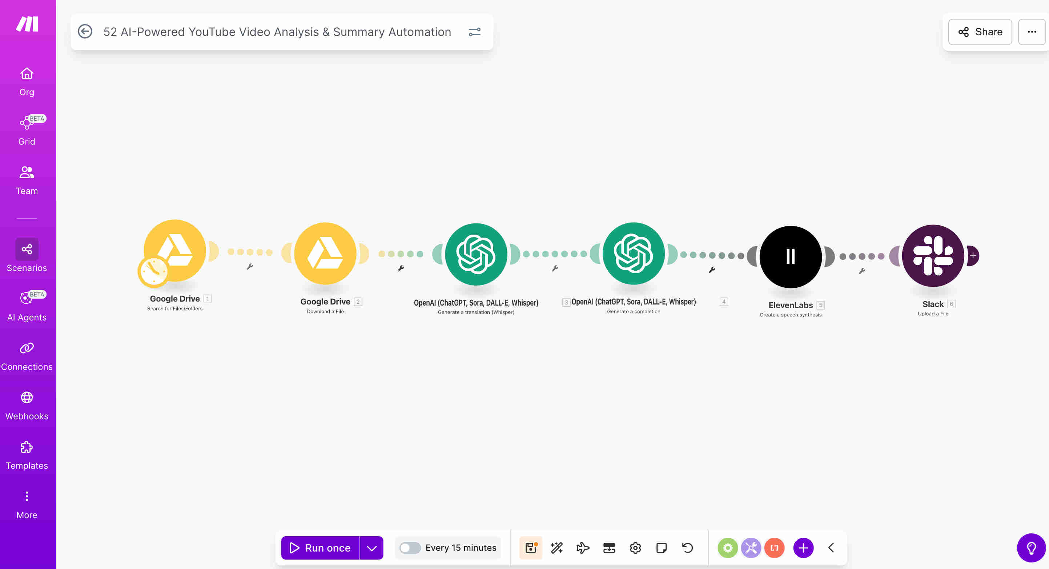Open Google Drive Search for Files/Folders module
The image size is (1049, 569).
(x=175, y=250)
